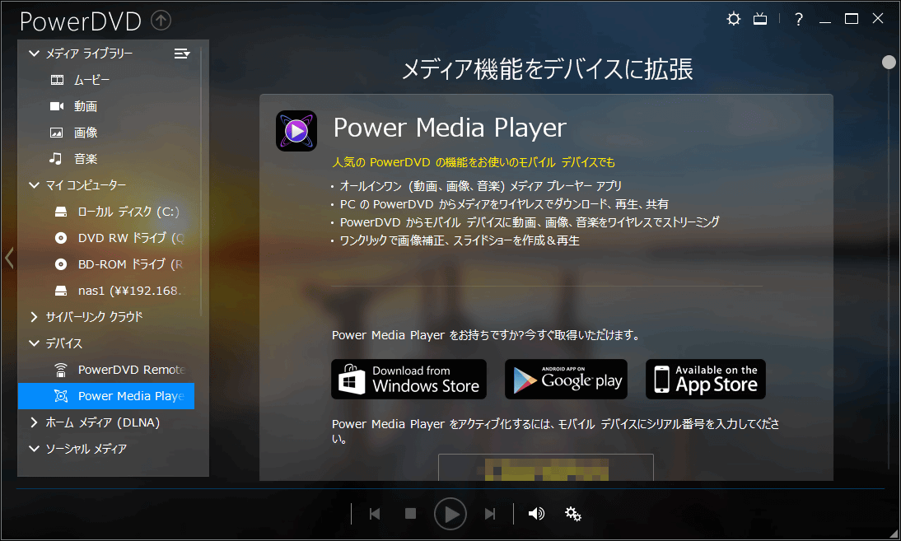Click the previous track button
The image size is (901, 541).
[x=375, y=514]
